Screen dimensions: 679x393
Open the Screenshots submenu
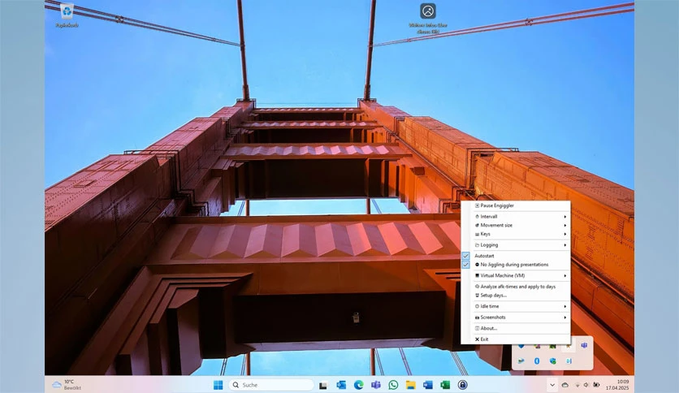click(x=515, y=317)
